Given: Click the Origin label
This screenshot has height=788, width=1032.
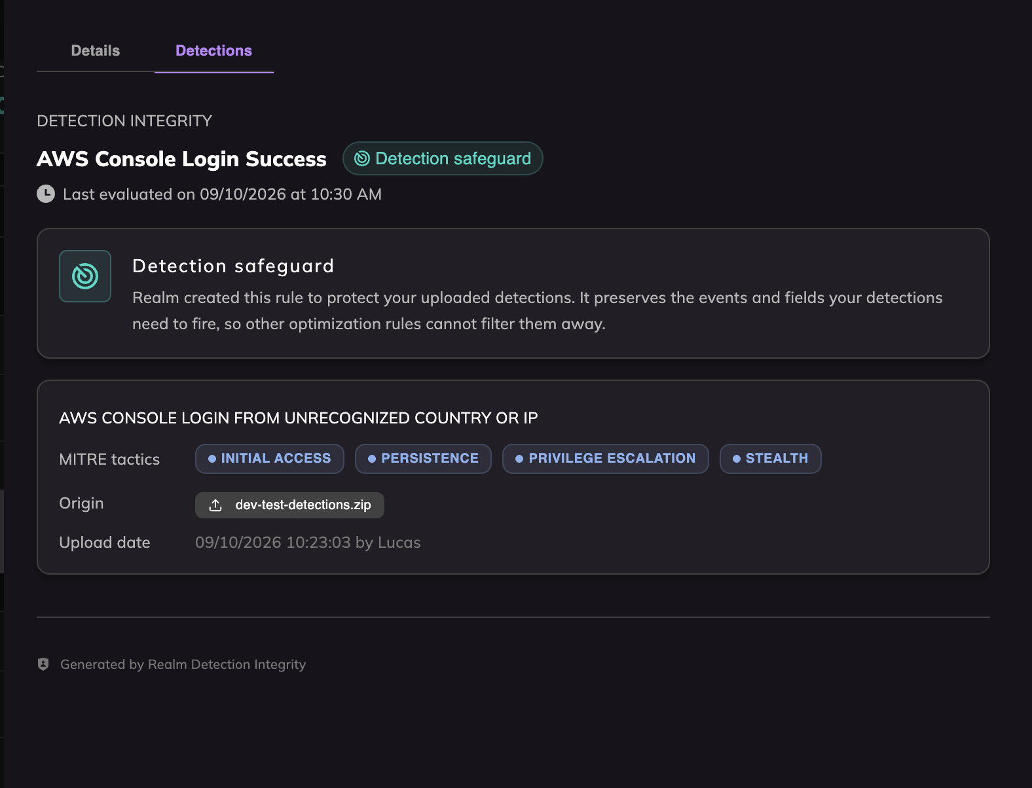Looking at the screenshot, I should (81, 503).
